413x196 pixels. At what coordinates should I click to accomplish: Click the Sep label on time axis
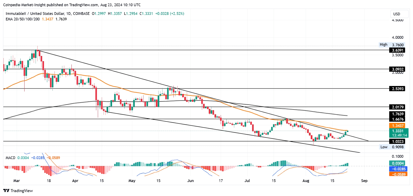coord(364,181)
